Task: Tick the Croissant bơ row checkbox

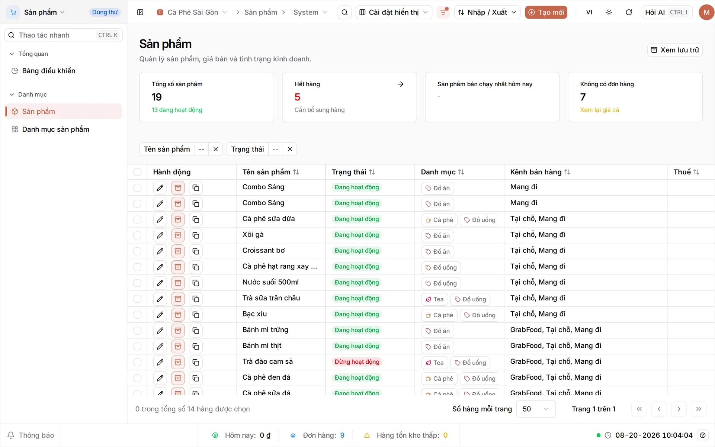Action: pos(137,251)
